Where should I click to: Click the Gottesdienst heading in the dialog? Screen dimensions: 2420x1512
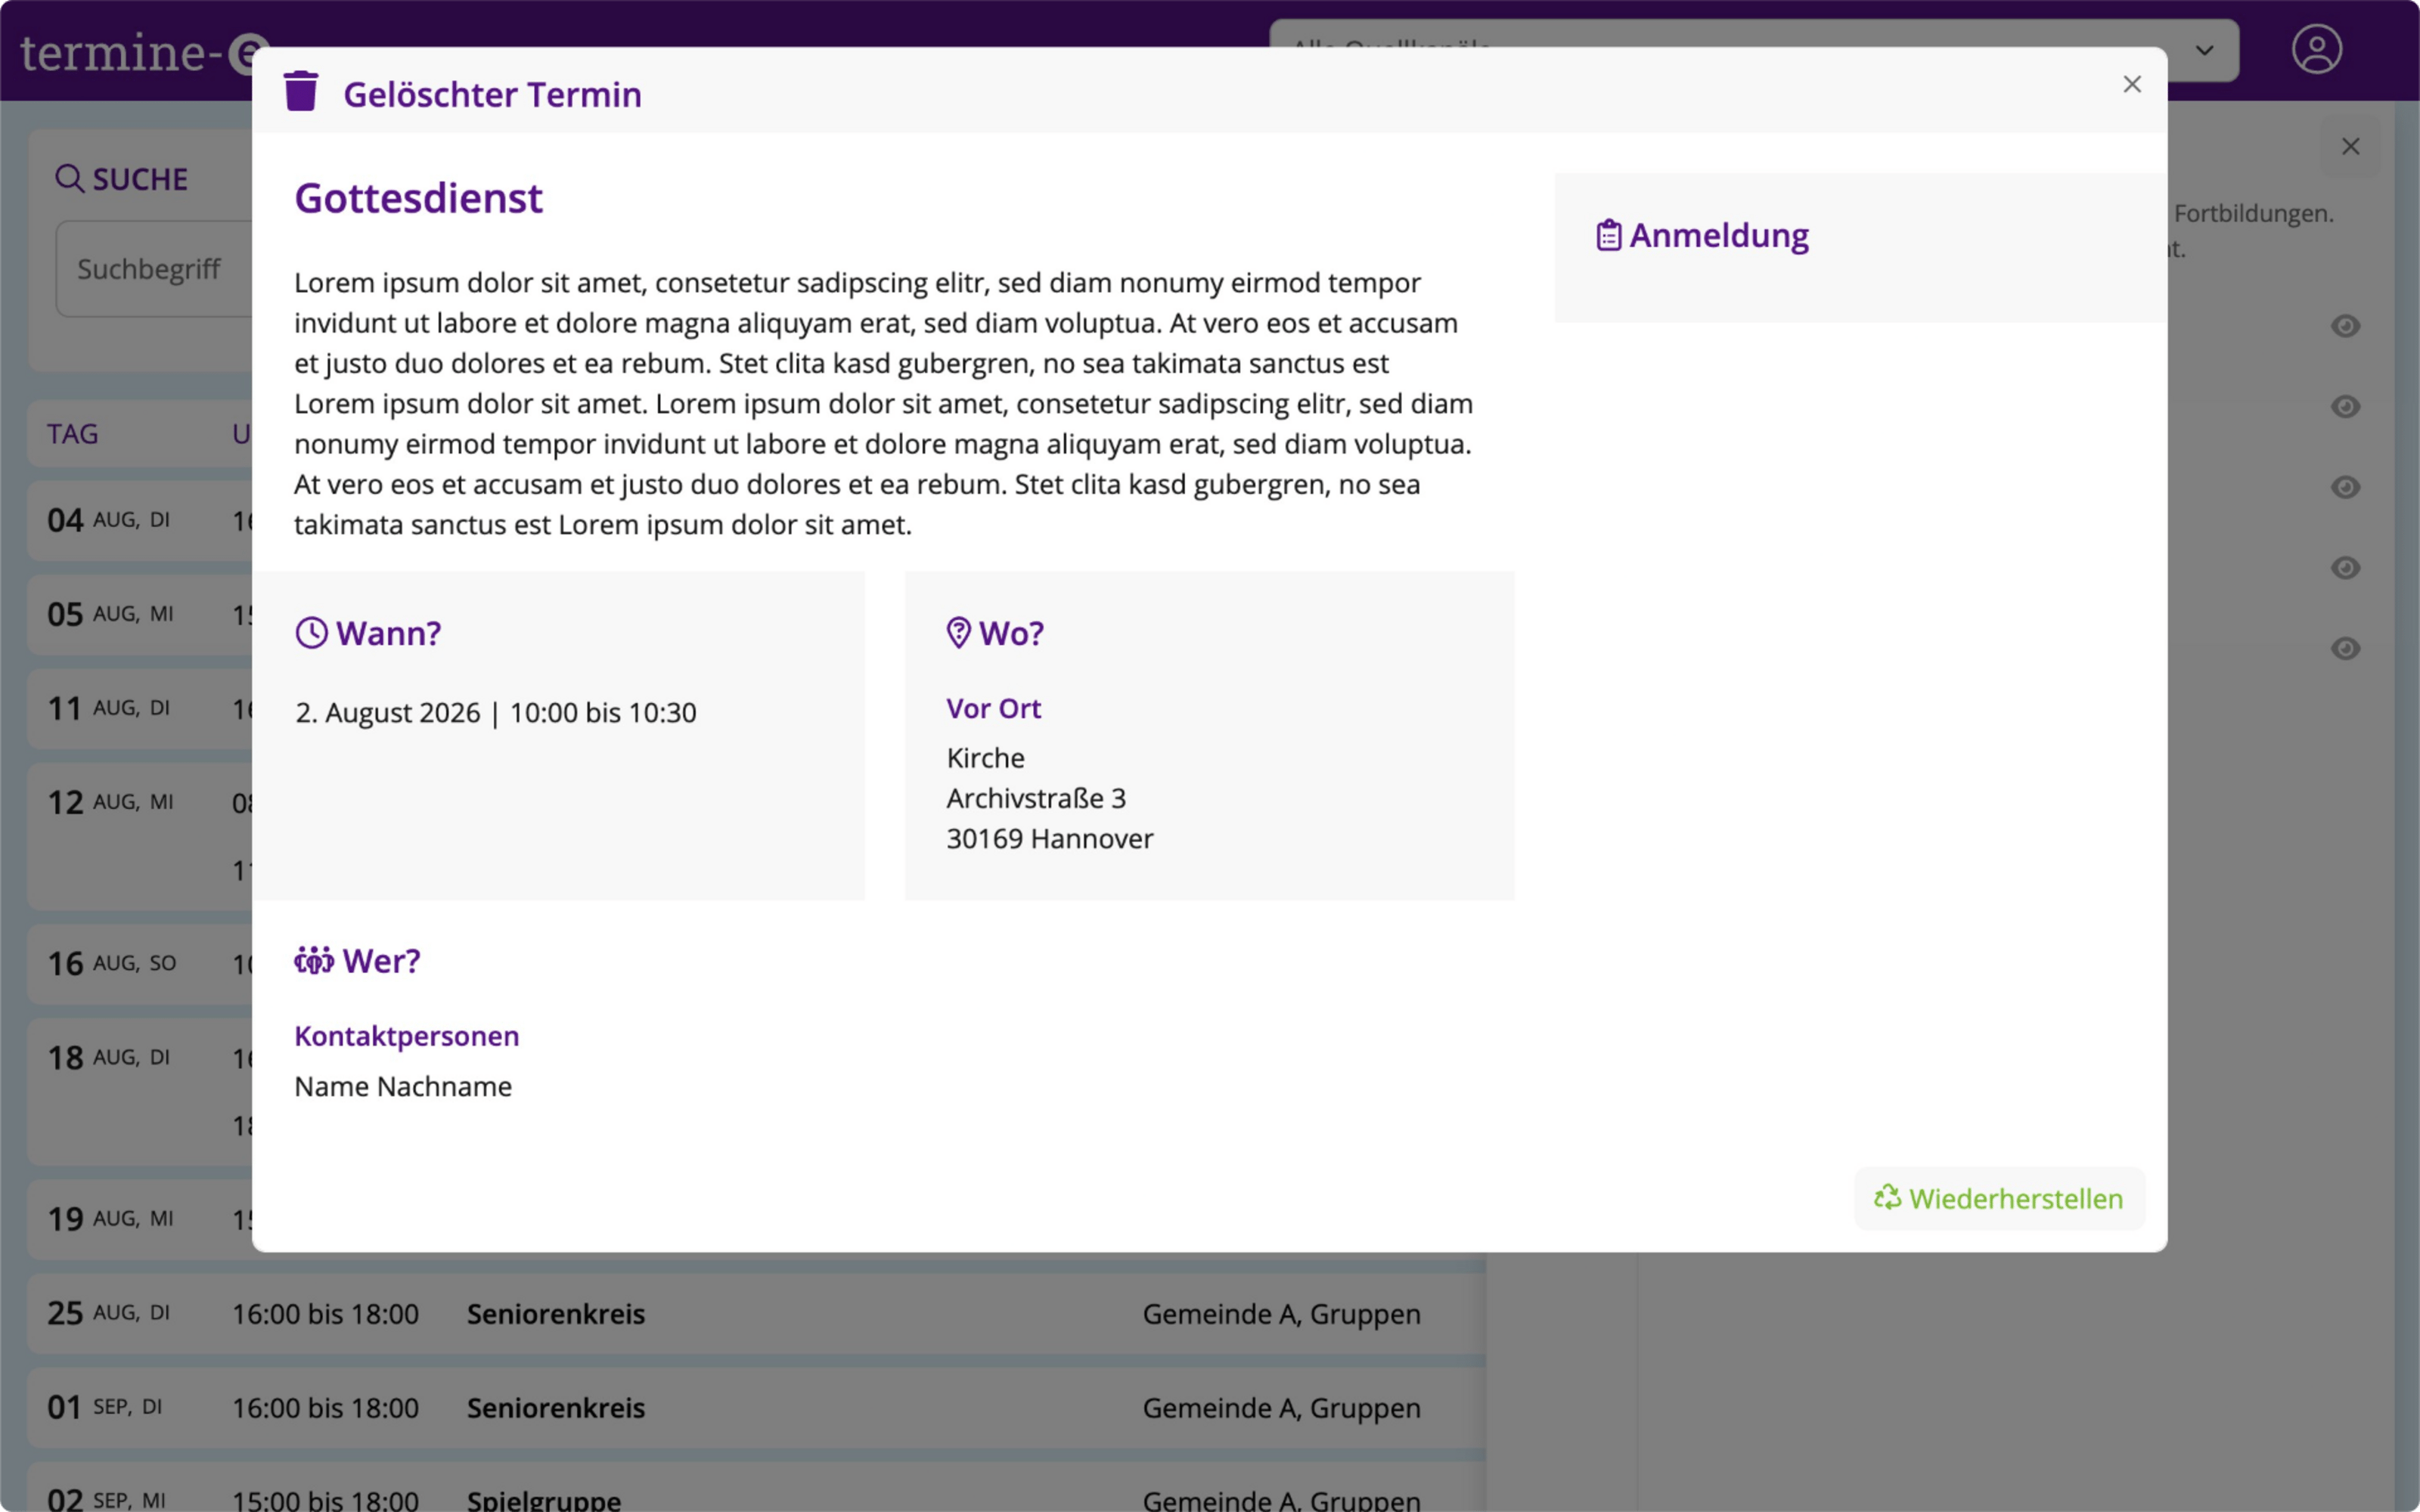coord(418,198)
